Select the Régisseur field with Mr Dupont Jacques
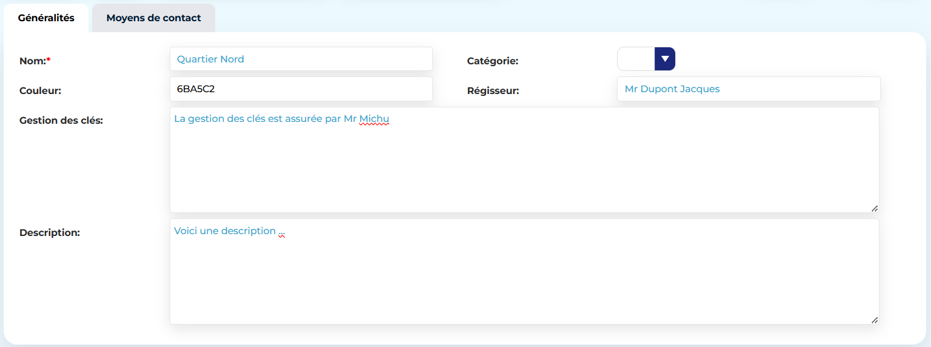This screenshot has width=931, height=347. pos(748,89)
